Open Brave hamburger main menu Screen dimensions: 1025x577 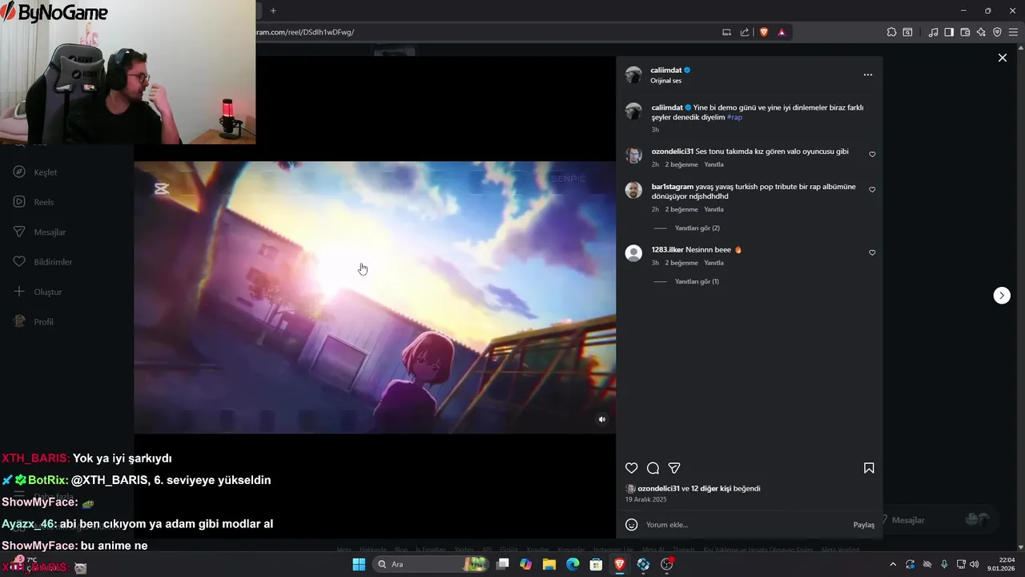(x=1013, y=32)
